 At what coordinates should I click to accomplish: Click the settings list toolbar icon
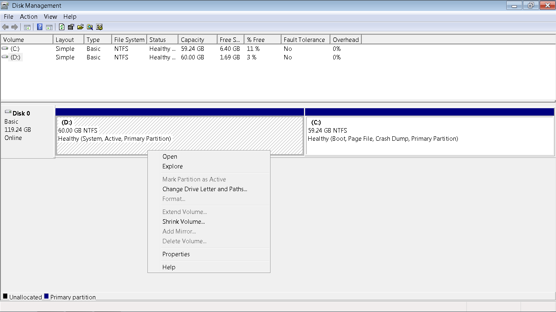coord(99,27)
